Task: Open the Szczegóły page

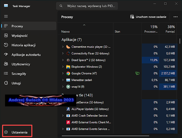Action: click(29, 74)
